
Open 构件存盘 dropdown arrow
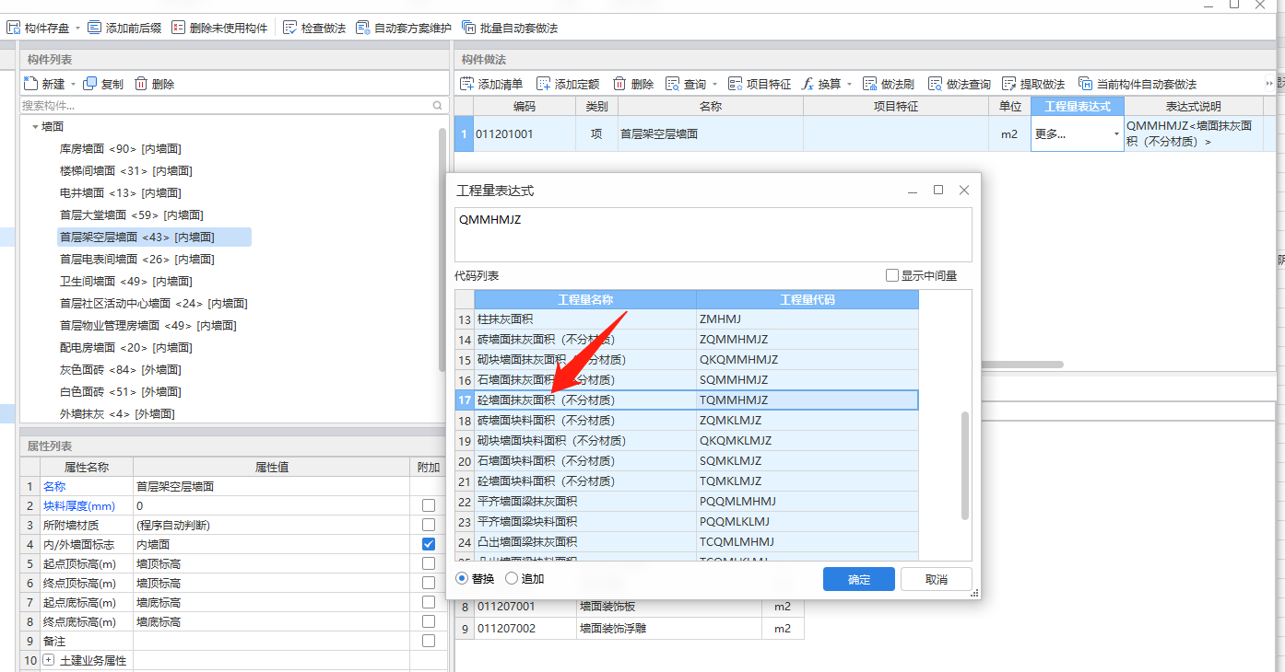(77, 29)
